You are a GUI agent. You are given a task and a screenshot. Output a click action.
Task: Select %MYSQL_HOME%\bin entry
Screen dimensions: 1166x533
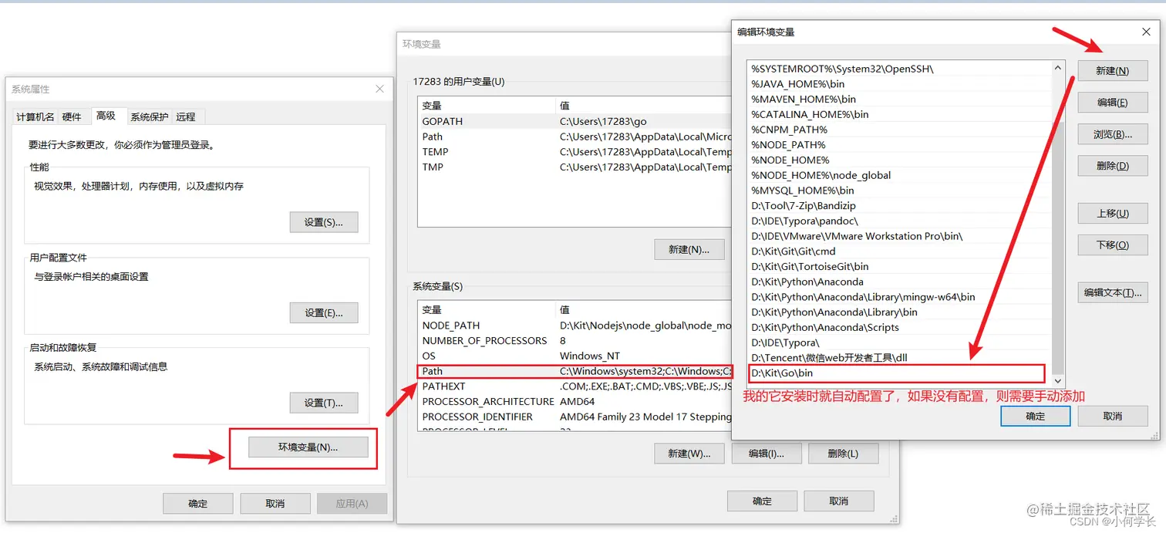point(899,191)
